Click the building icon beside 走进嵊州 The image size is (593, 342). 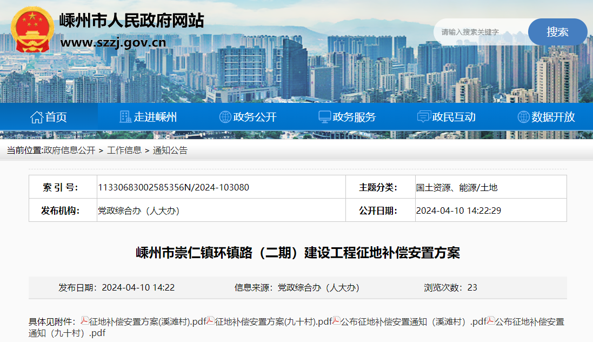coord(125,117)
